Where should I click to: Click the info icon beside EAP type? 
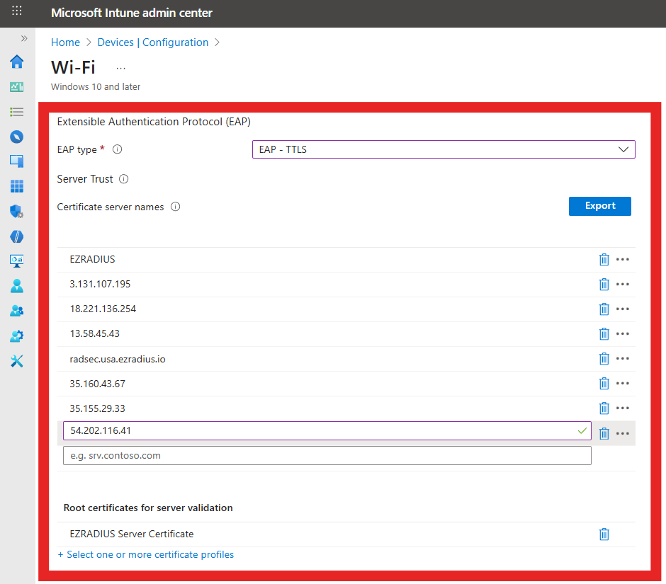(x=117, y=149)
